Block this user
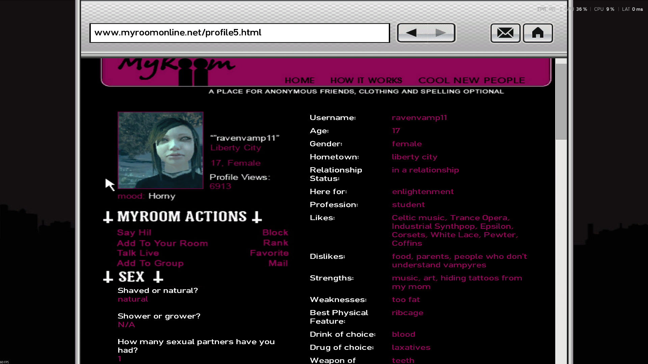This screenshot has width=648, height=364. pyautogui.click(x=275, y=233)
